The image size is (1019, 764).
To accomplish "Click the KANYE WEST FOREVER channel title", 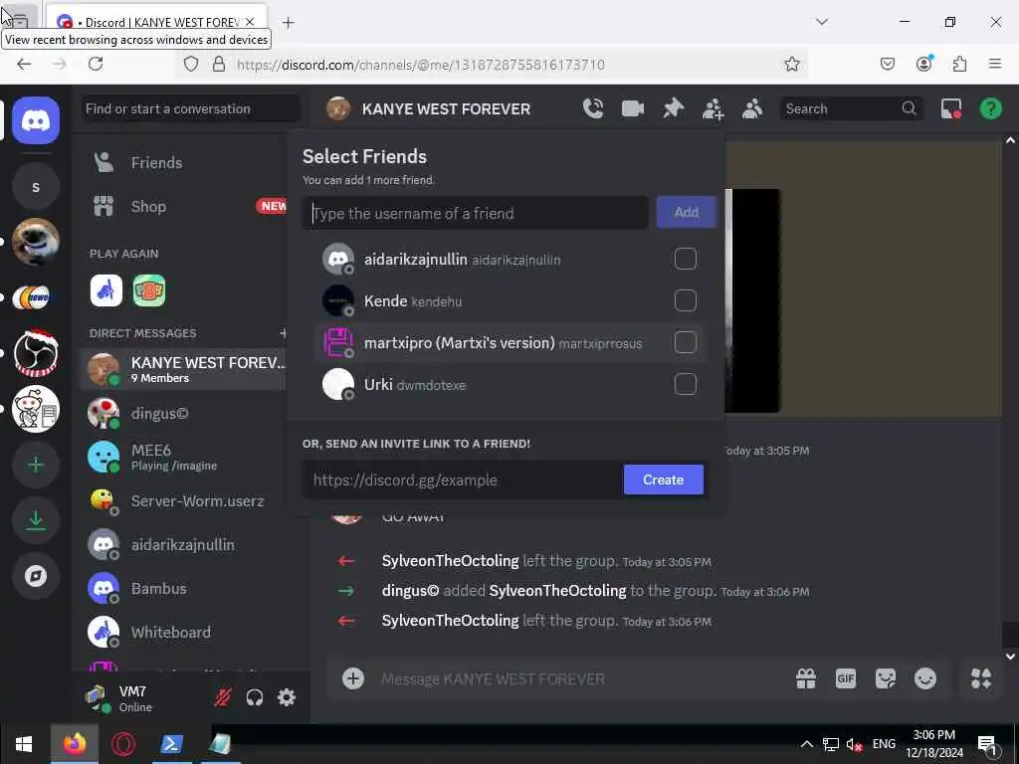I will pyautogui.click(x=446, y=108).
